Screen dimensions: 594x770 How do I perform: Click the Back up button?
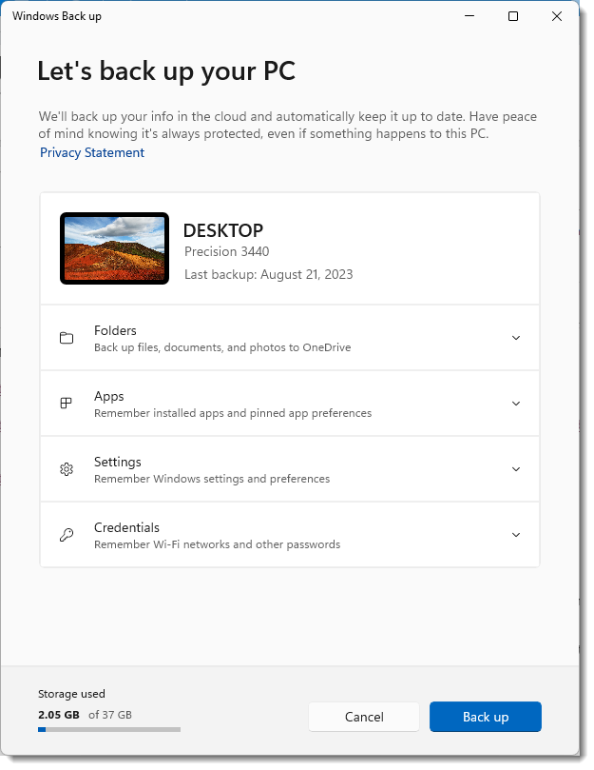(x=485, y=717)
